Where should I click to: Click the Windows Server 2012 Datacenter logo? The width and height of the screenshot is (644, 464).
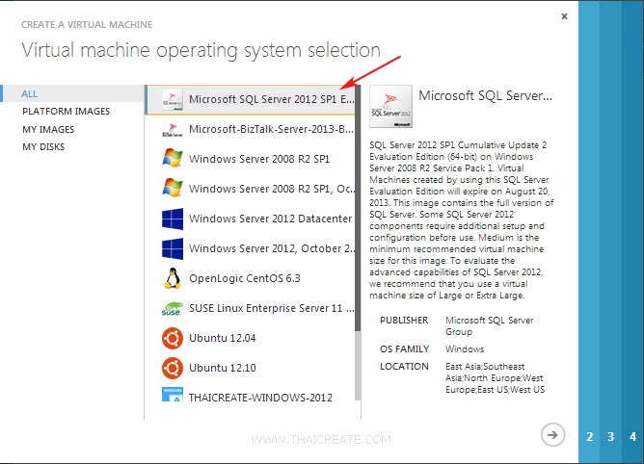point(173,219)
